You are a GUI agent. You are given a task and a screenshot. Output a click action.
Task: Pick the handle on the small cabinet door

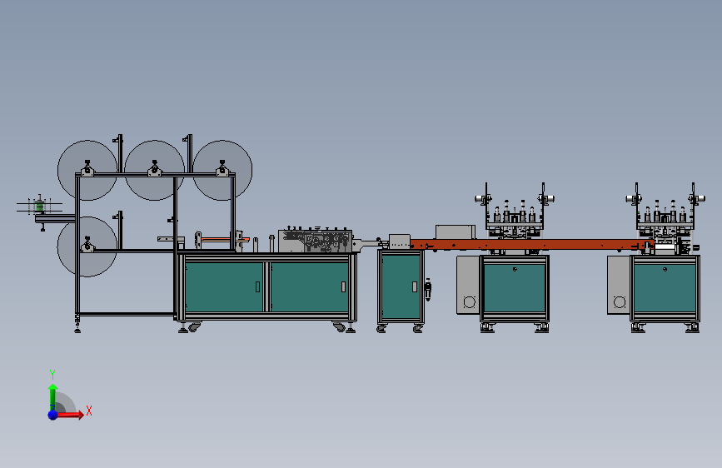pyautogui.click(x=415, y=287)
